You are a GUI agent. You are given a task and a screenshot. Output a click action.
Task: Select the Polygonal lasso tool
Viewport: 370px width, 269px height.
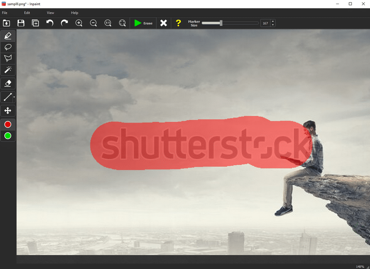8,58
